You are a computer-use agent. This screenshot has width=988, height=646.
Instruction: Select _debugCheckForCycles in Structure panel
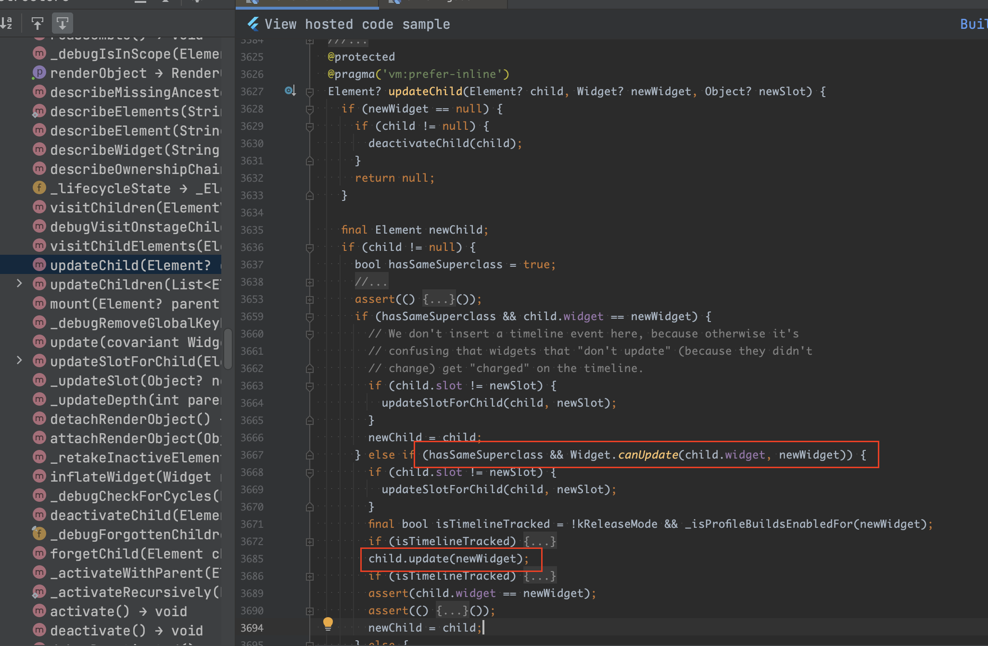click(136, 496)
